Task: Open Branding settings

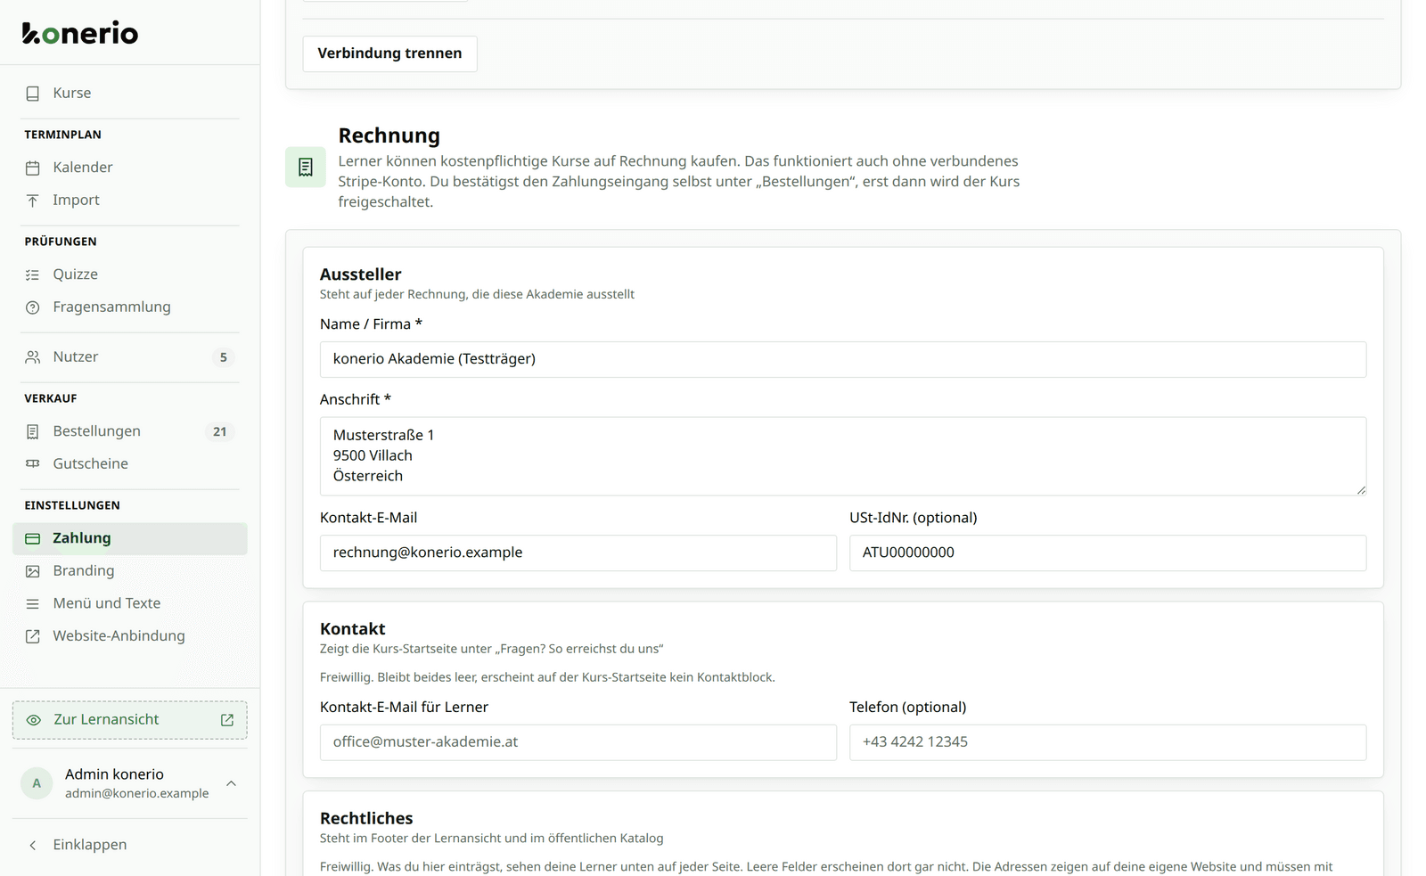Action: point(130,571)
